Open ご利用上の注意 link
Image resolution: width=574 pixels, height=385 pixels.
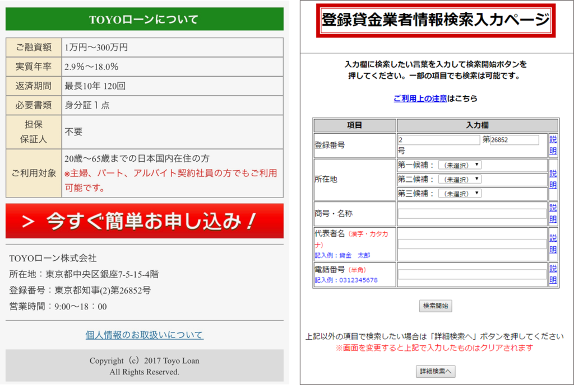pyautogui.click(x=420, y=98)
